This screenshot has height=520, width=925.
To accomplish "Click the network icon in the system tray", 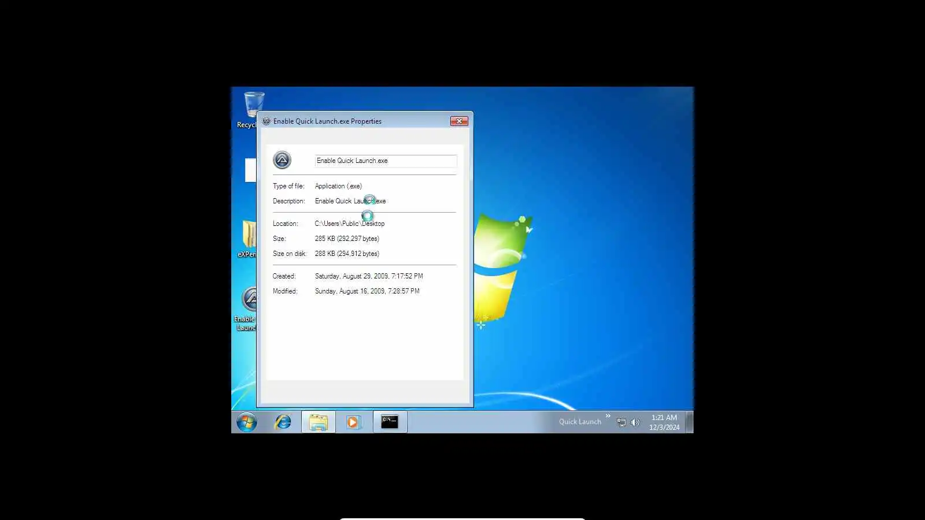I will click(x=621, y=422).
